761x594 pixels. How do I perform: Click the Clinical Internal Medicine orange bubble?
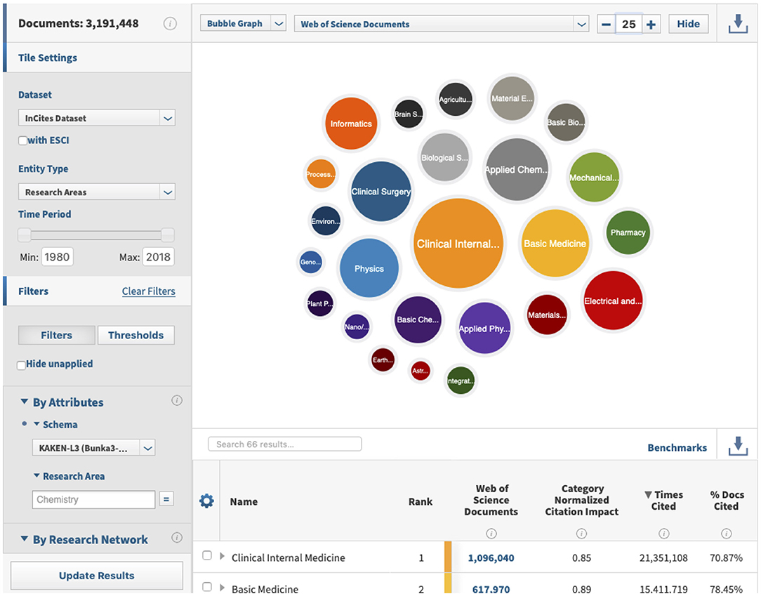[x=458, y=243]
